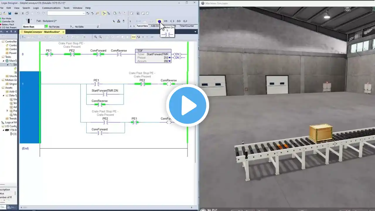
Task: Click the clock icon in Machines Simulator
Action: coord(347,9)
